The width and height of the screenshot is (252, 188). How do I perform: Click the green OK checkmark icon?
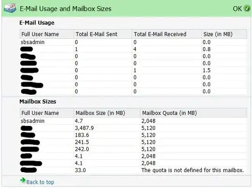click(x=247, y=8)
